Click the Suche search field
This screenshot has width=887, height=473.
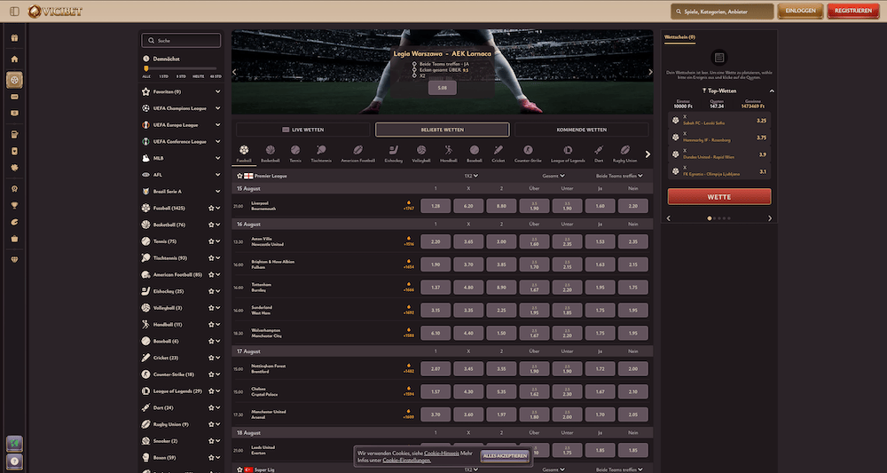tap(180, 41)
